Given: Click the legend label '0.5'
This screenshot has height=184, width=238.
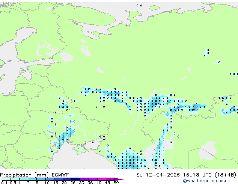Looking at the screenshot, I should coord(13,182).
